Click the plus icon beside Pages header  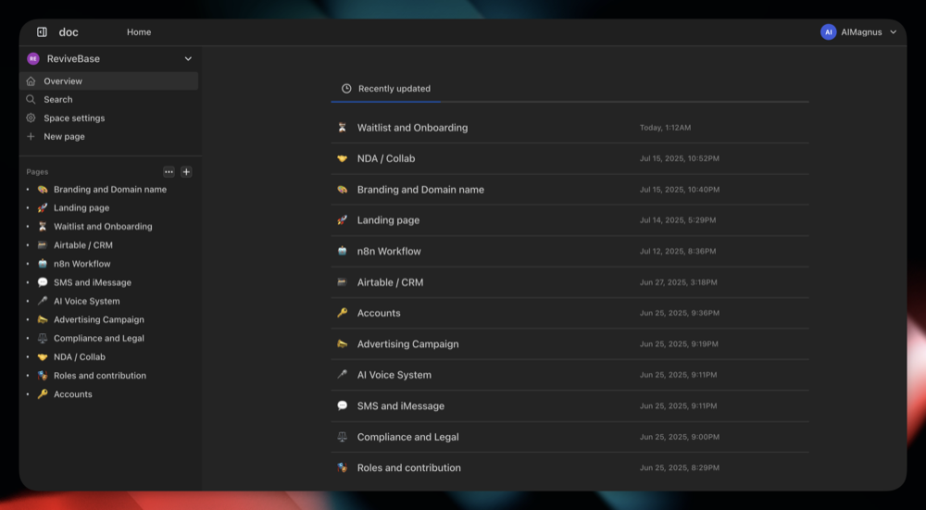[x=186, y=172]
